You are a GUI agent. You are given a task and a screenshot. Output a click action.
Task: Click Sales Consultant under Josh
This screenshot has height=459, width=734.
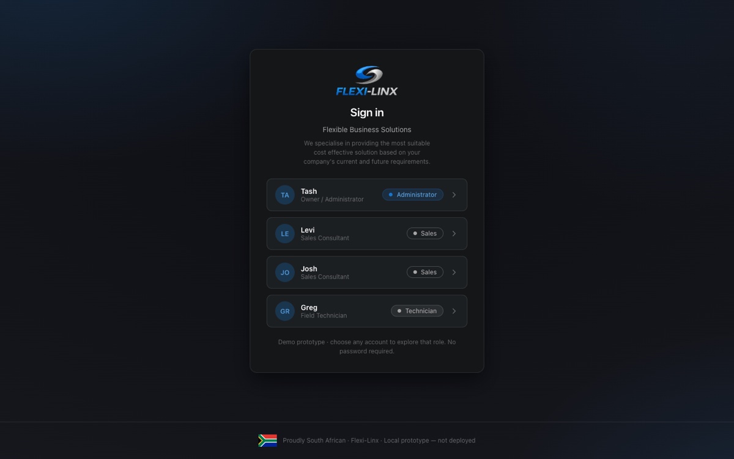coord(325,277)
